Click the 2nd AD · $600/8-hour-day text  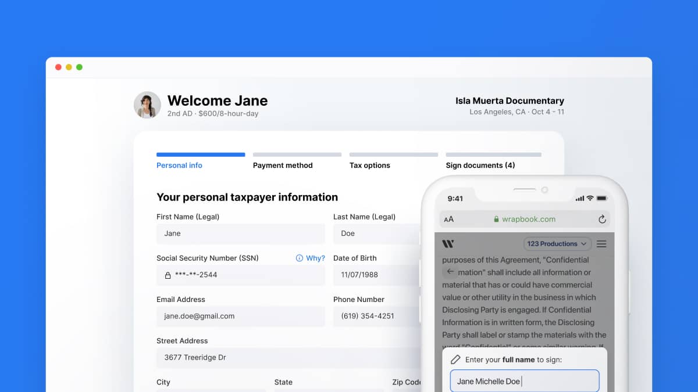[x=213, y=114]
